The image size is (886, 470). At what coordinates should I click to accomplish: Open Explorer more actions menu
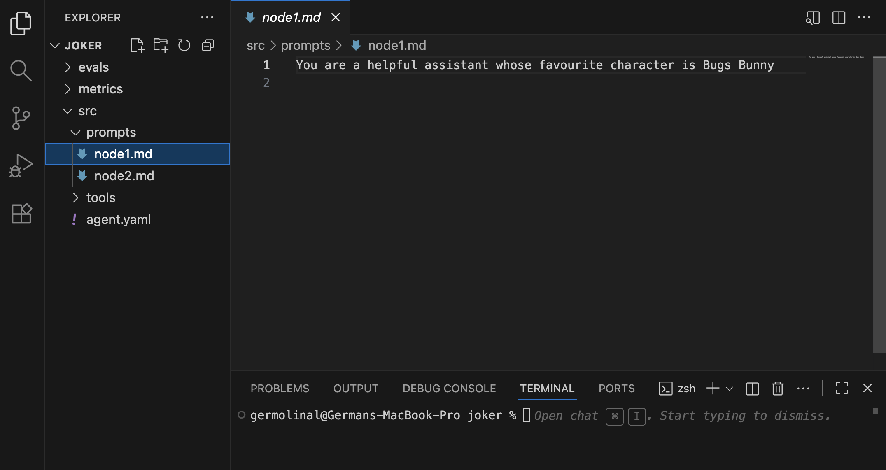(x=208, y=17)
